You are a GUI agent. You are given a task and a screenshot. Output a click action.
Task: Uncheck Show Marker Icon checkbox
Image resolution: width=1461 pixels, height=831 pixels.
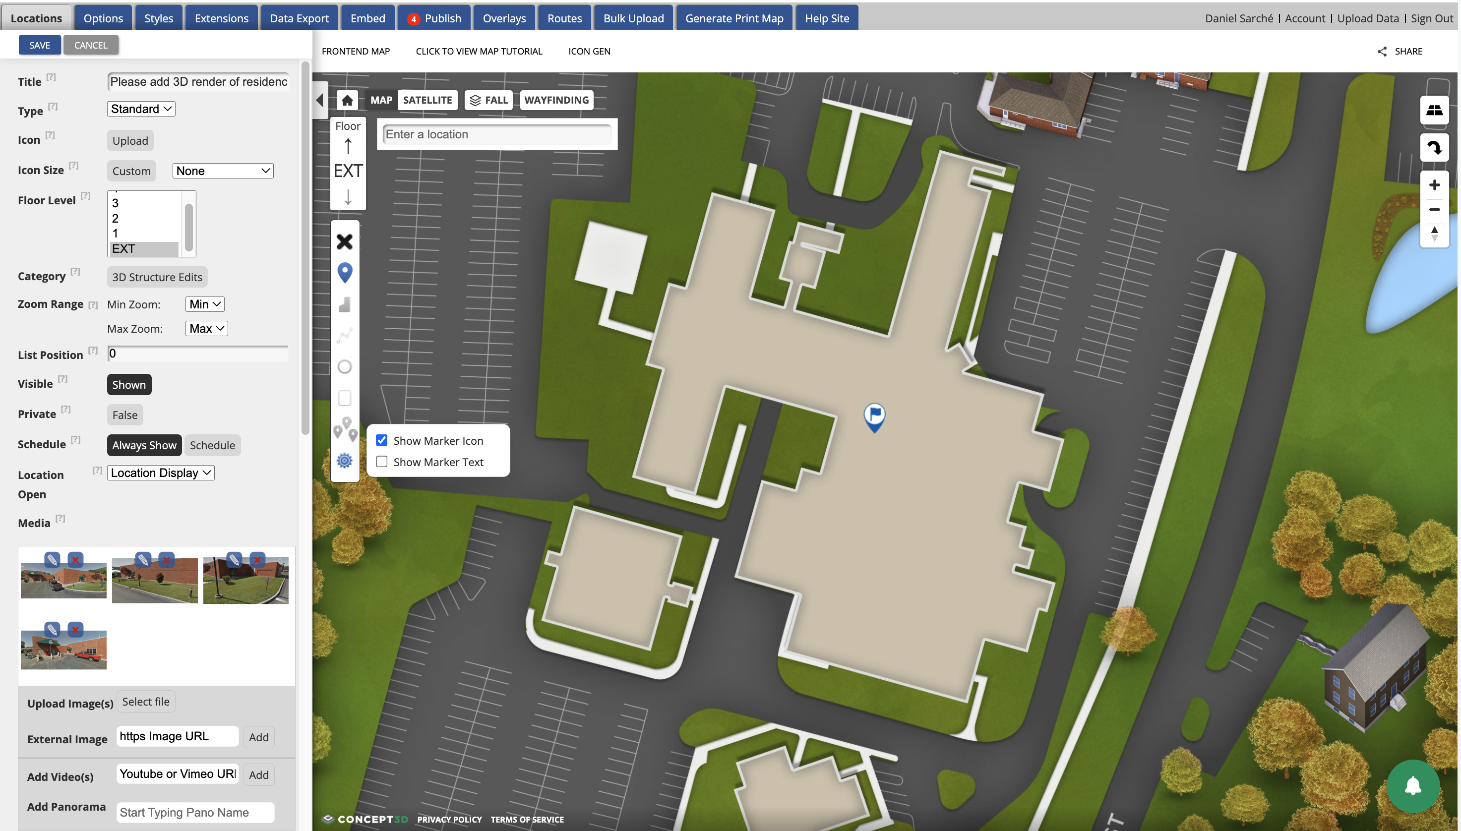coord(382,440)
